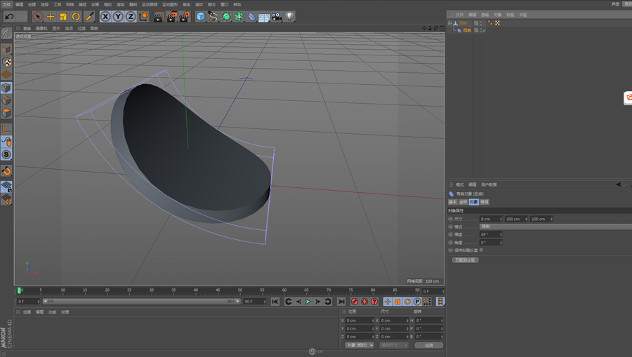Select Edges mode cube icon
This screenshot has width=632, height=357.
pyautogui.click(x=6, y=100)
